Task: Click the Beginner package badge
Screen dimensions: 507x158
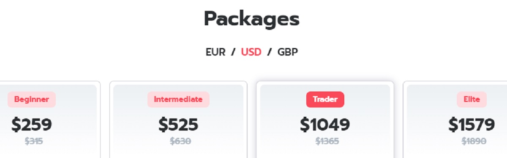Action: 32,99
